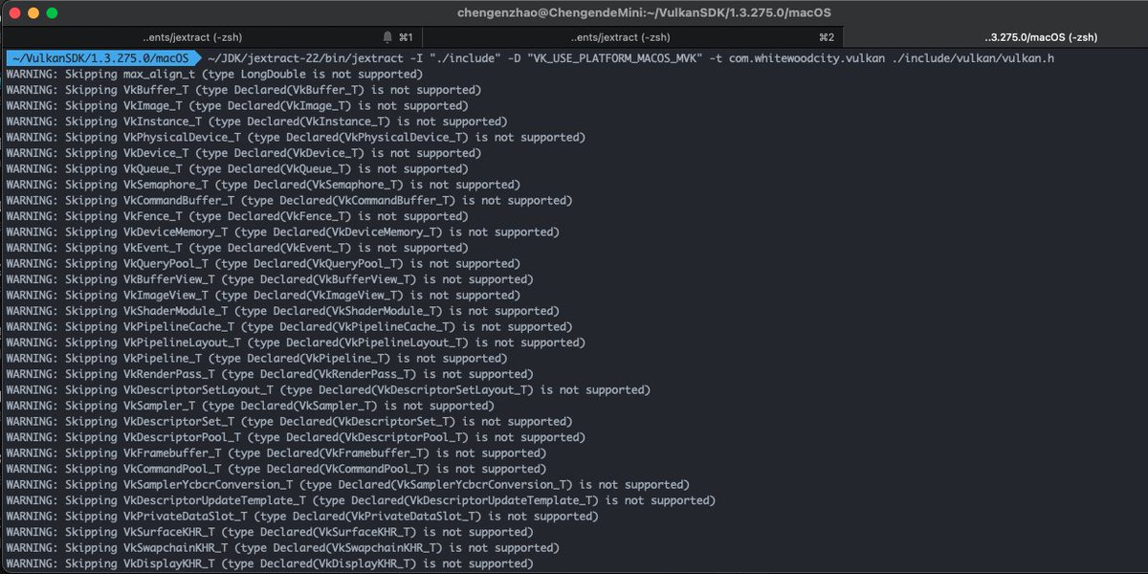Screen dimensions: 1148x574
Task: Click the warning line for VkDisplayKHR_T
Action: (x=269, y=563)
